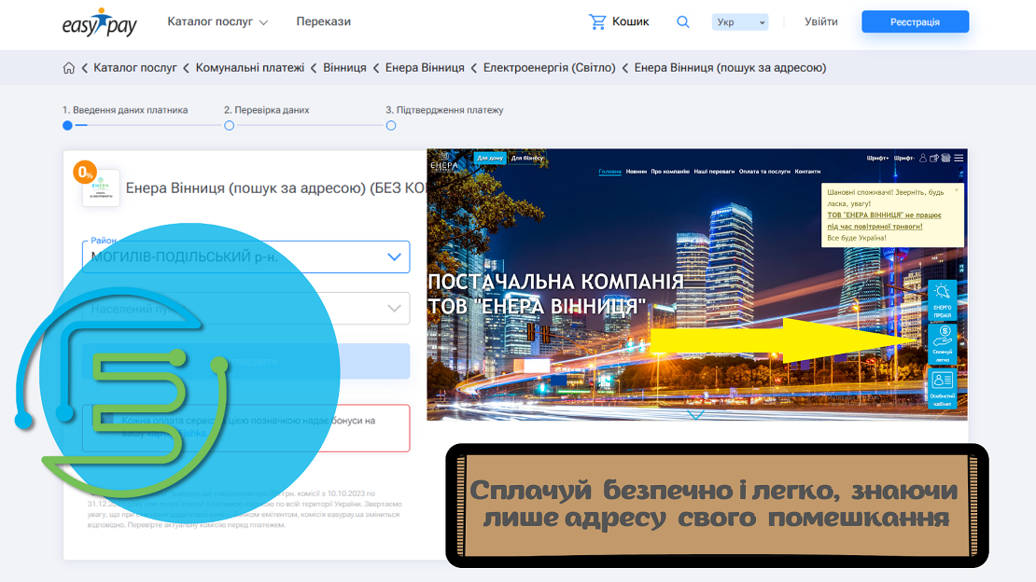
Task: Click the down chevron under the Enera banner
Action: click(695, 415)
